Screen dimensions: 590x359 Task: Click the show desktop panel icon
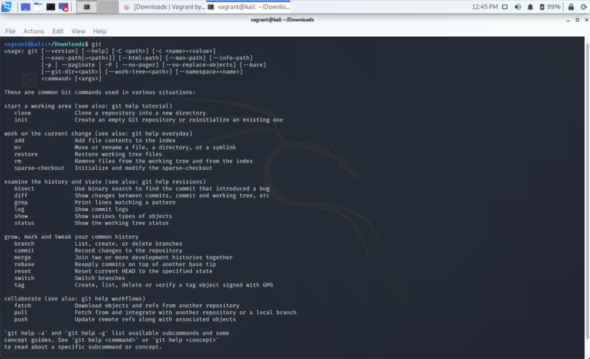[x=26, y=7]
